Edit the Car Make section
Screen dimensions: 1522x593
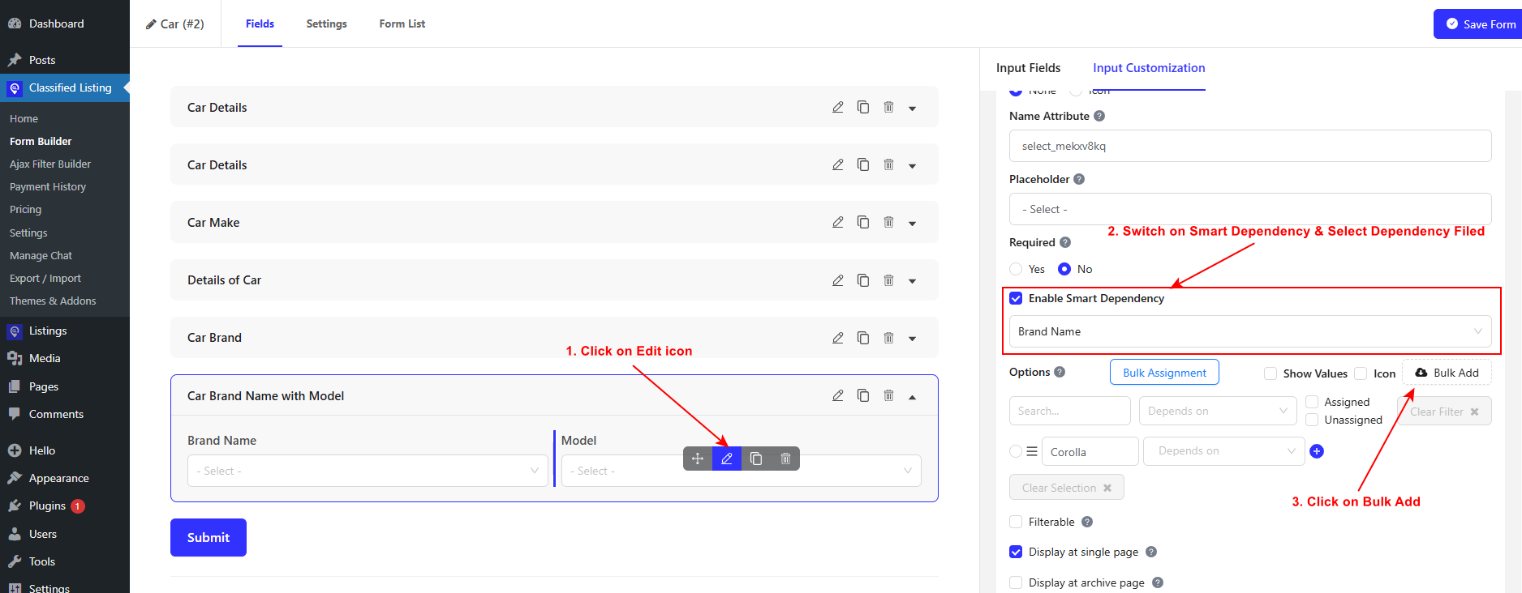pyautogui.click(x=838, y=222)
